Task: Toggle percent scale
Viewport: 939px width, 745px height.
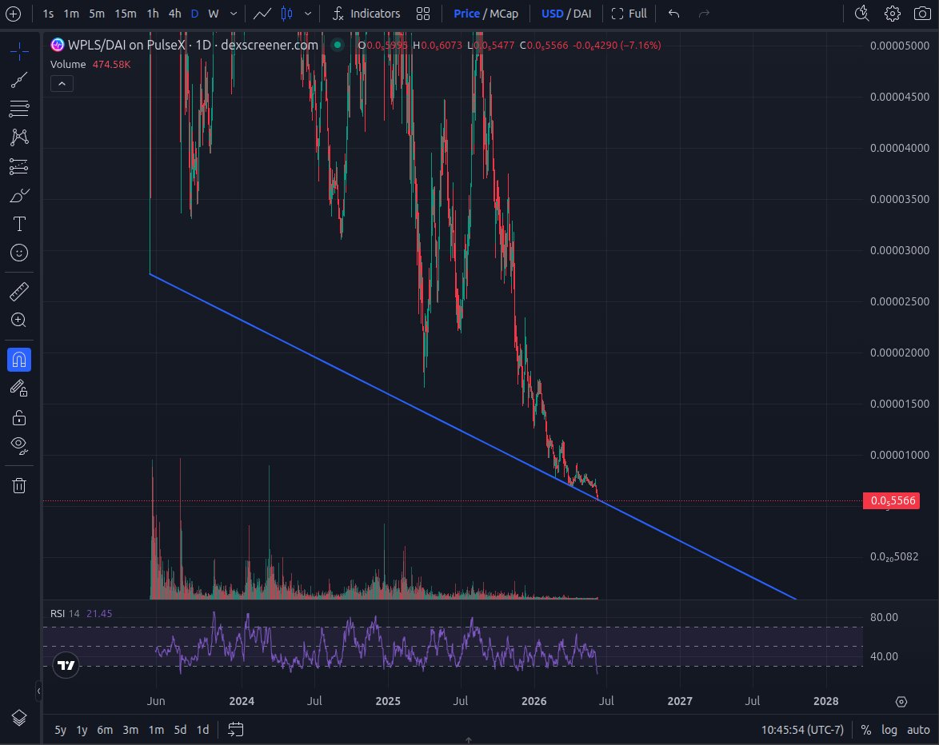Action: (866, 730)
